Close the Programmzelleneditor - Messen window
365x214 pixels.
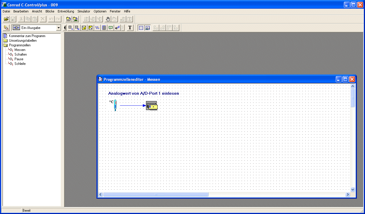click(x=352, y=79)
